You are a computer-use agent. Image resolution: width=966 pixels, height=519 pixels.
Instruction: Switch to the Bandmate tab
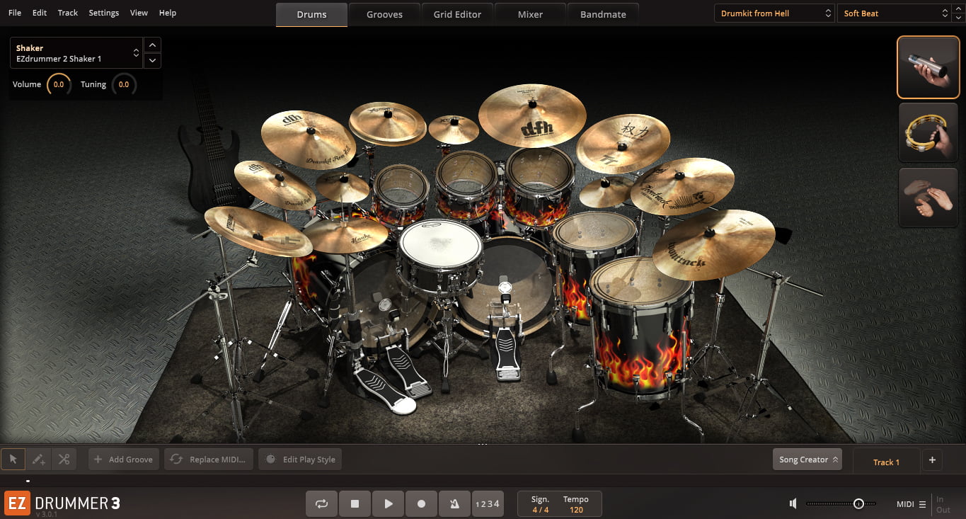[x=603, y=14]
